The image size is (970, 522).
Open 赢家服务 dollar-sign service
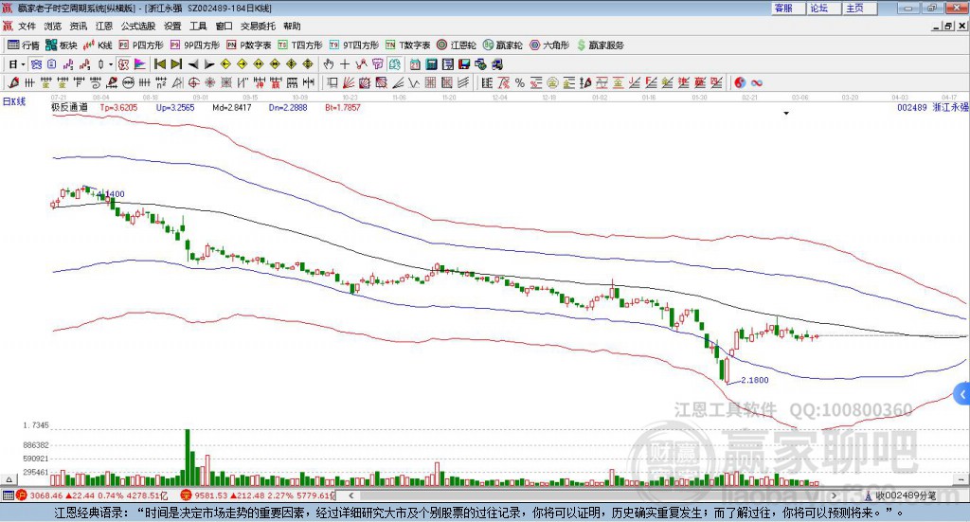click(600, 45)
